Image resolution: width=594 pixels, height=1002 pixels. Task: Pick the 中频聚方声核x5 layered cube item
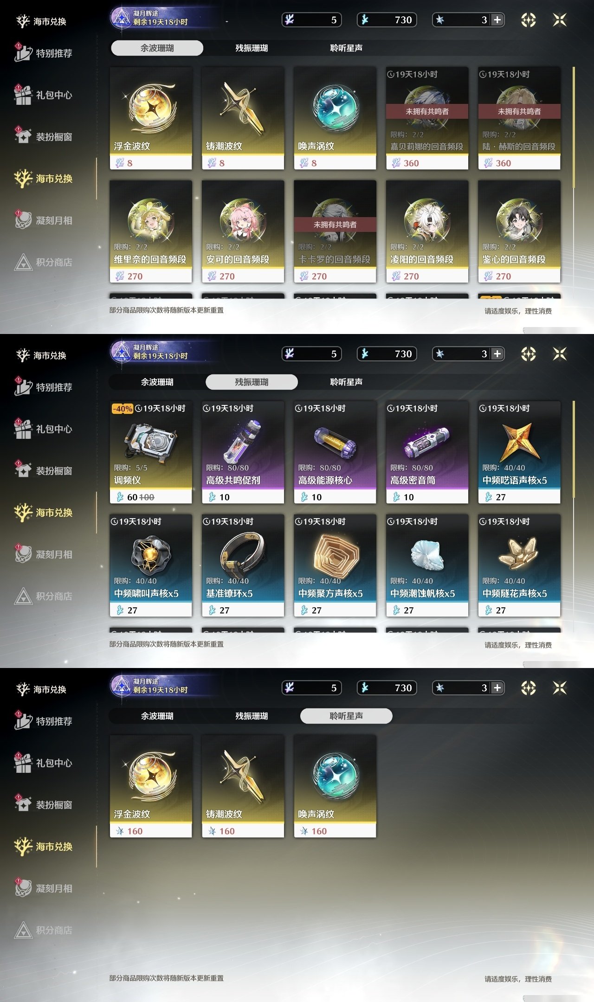click(335, 566)
